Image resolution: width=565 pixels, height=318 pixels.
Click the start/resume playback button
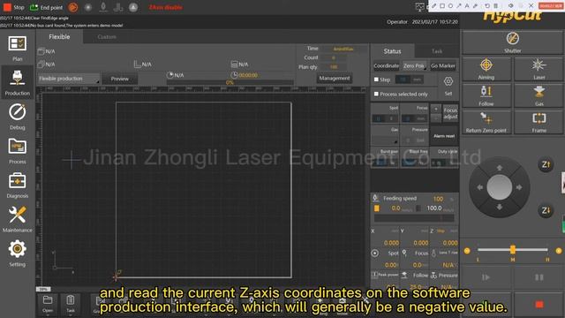pyautogui.click(x=486, y=277)
